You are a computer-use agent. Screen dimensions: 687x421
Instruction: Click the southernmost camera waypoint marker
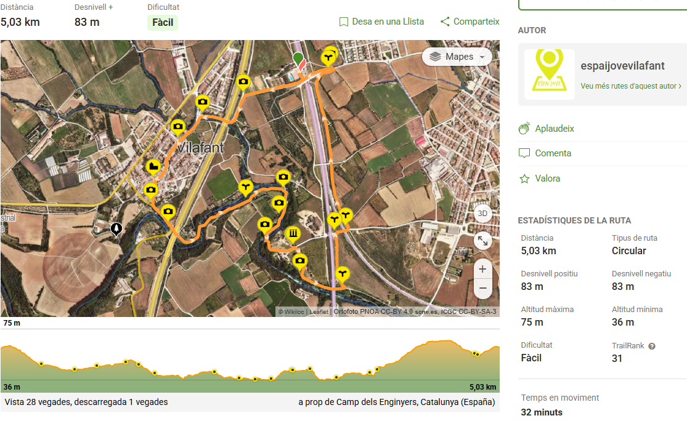(299, 261)
